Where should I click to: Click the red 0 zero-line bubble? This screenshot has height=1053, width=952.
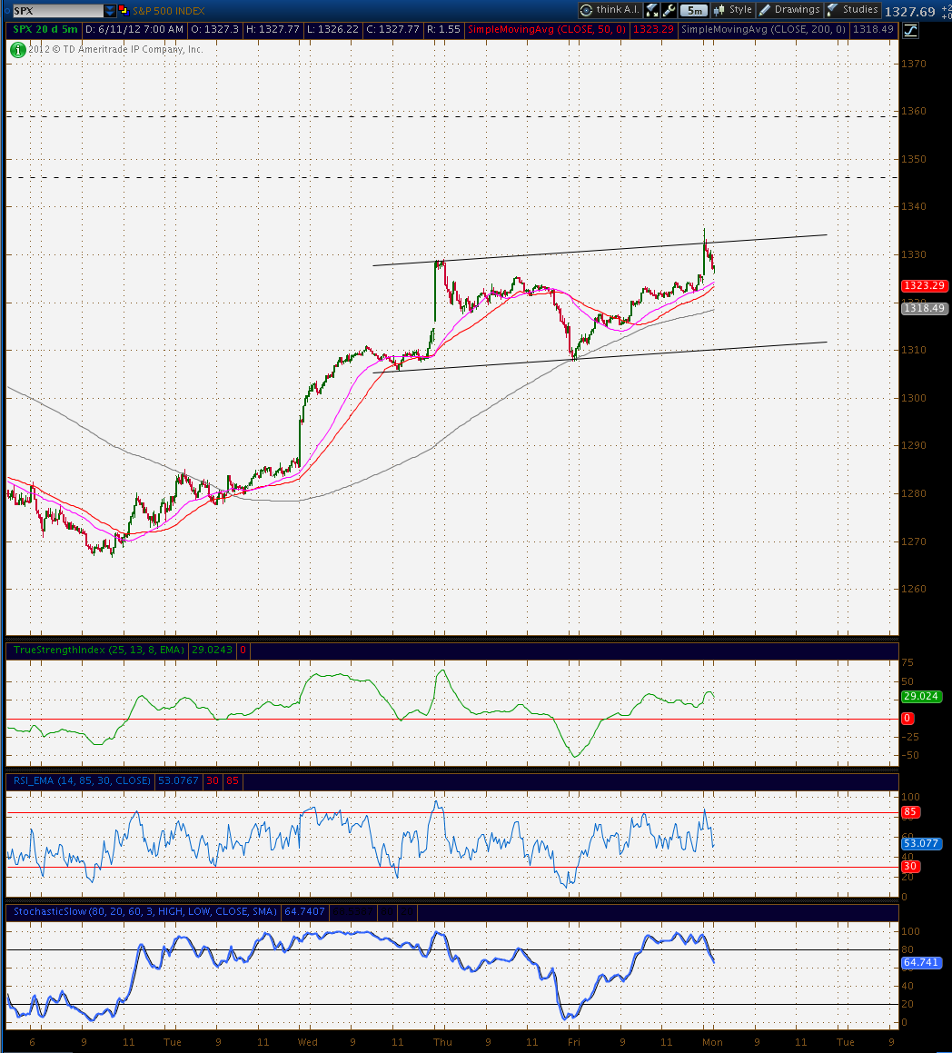coord(907,719)
